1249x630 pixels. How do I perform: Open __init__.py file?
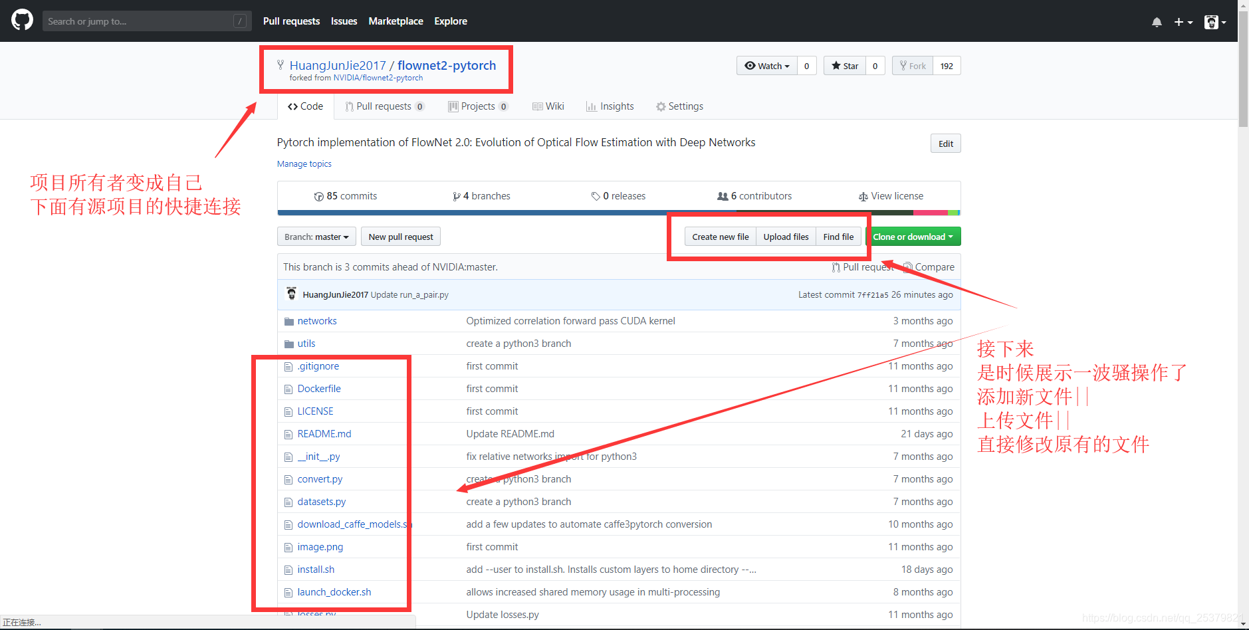318,457
